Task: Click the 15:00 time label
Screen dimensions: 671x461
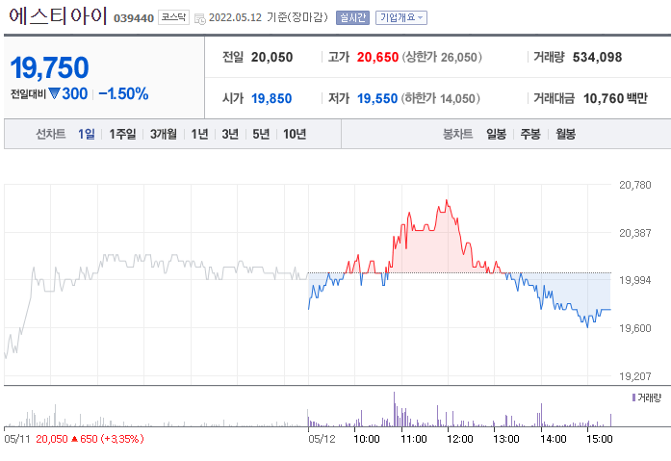Action: coord(600,439)
